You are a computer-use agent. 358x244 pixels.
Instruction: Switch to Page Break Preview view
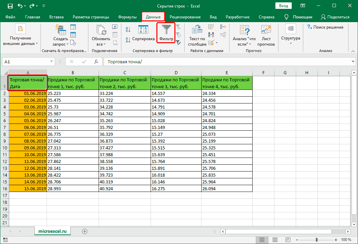(288, 239)
